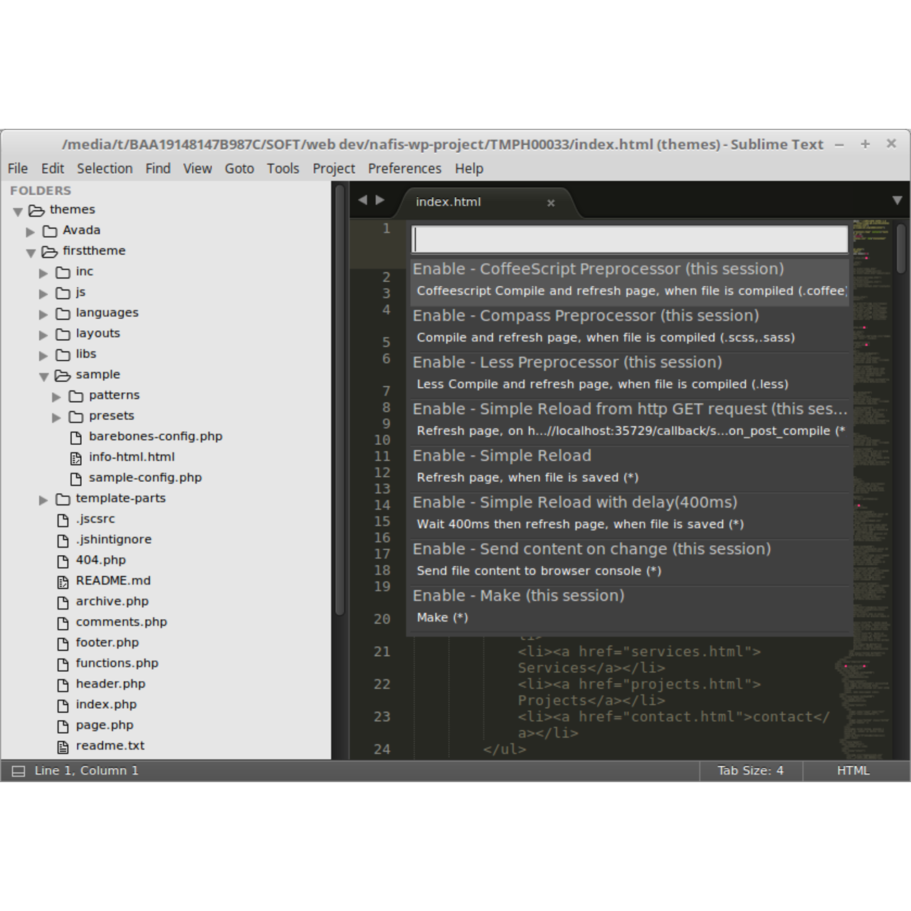The width and height of the screenshot is (911, 911).
Task: Click the README.md file icon
Action: 63,581
